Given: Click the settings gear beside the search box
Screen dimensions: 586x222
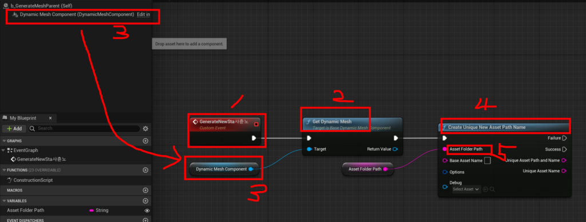Looking at the screenshot, I should (145, 129).
